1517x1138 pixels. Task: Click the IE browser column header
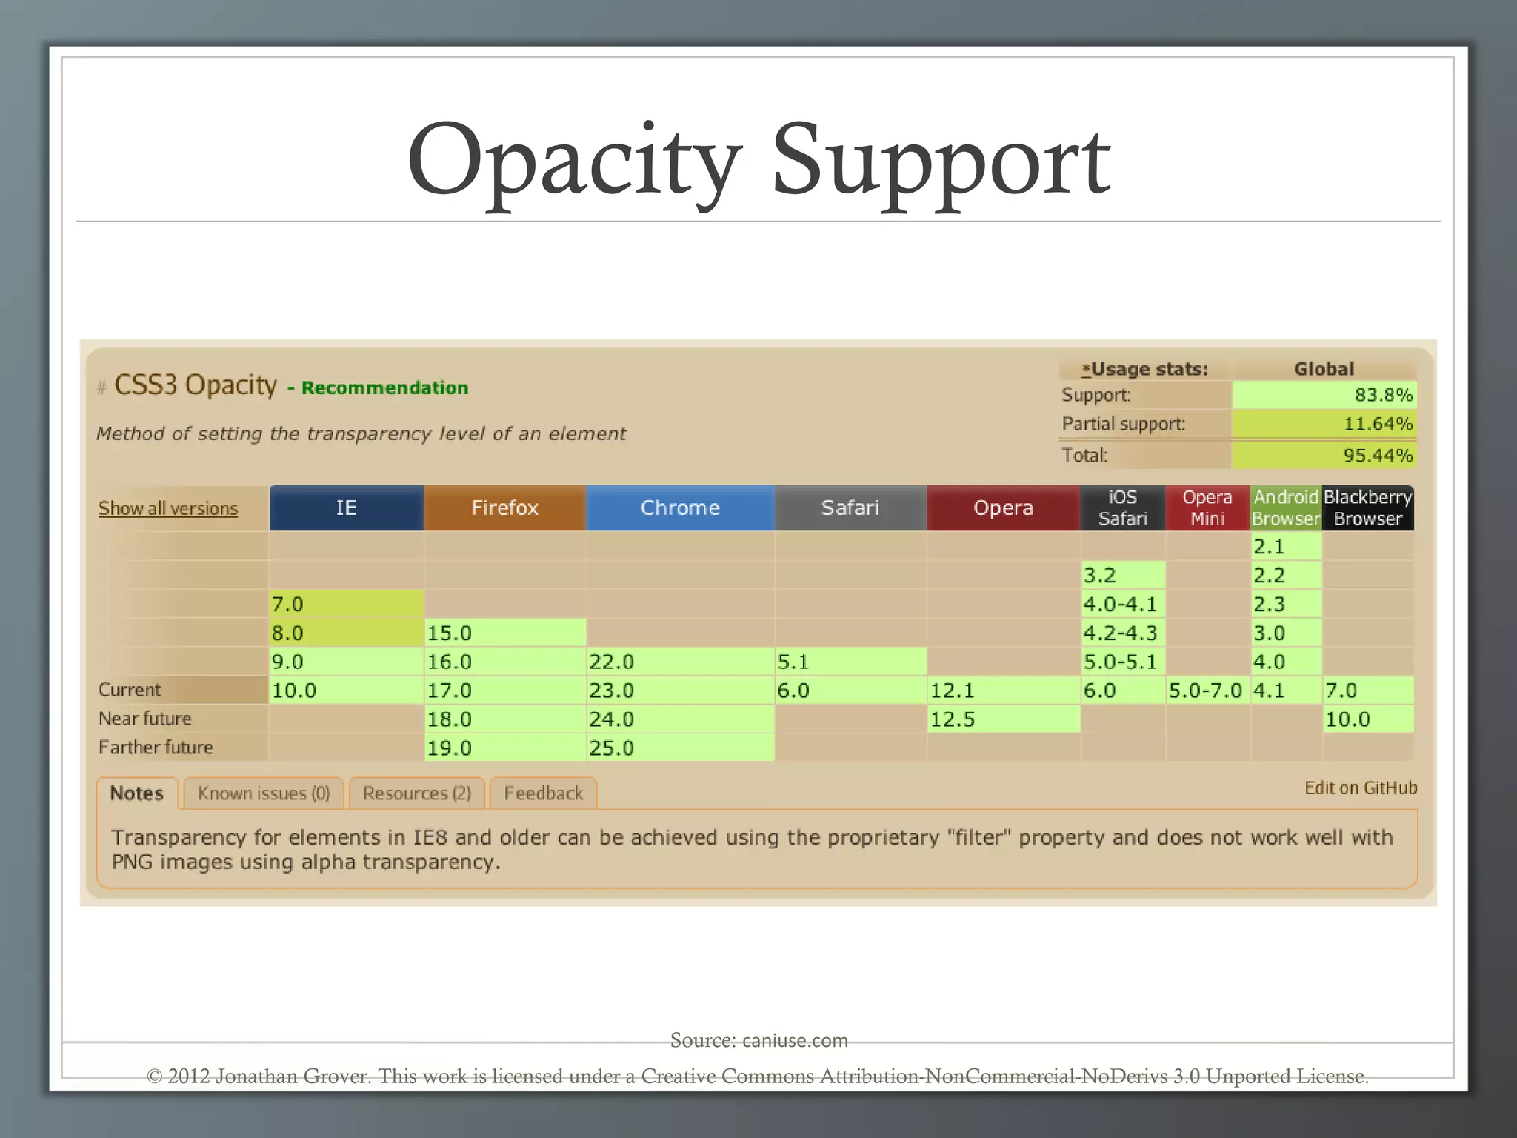click(346, 508)
